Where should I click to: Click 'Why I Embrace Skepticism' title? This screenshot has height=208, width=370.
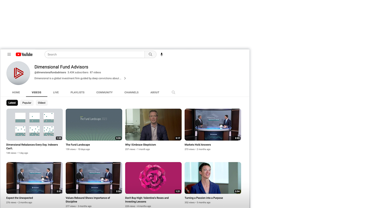(141, 145)
